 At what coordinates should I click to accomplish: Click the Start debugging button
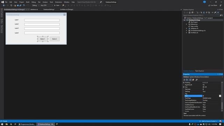pos(57,6)
